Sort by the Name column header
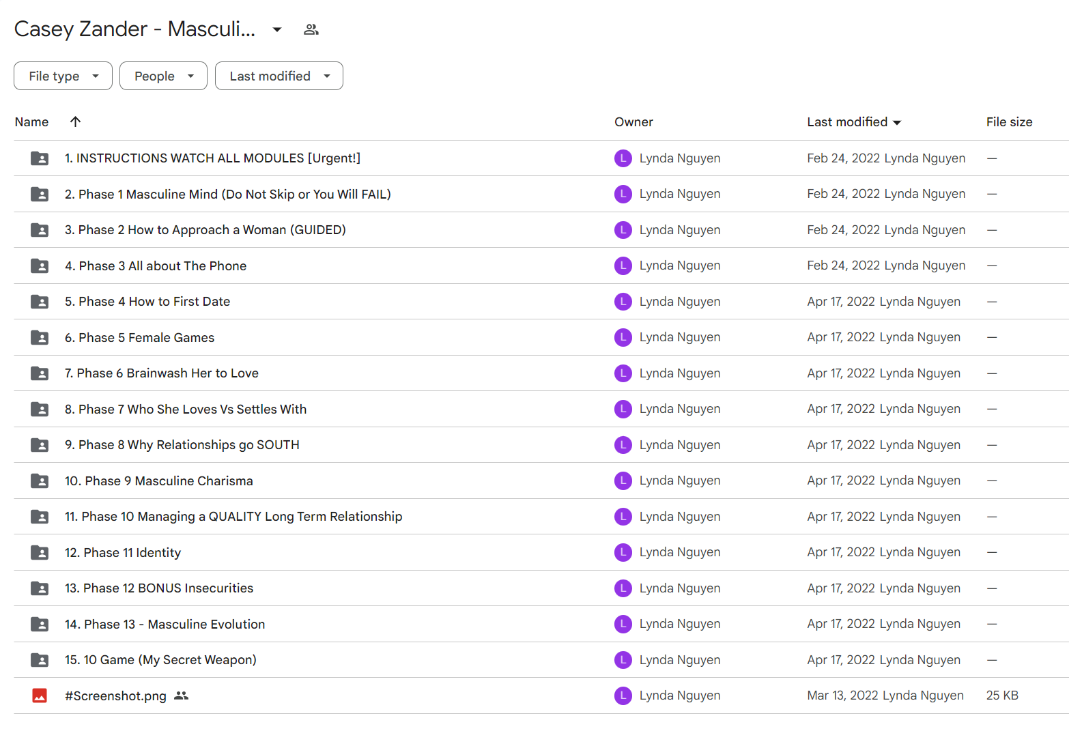This screenshot has height=731, width=1069. (31, 122)
